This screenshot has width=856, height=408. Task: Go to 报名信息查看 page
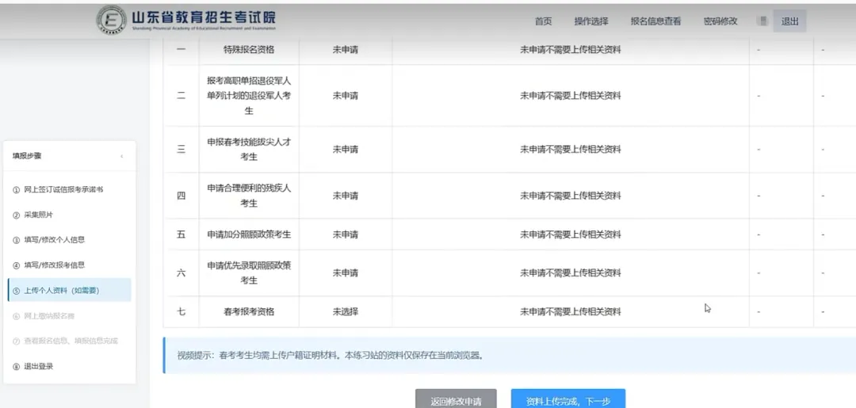tap(655, 21)
